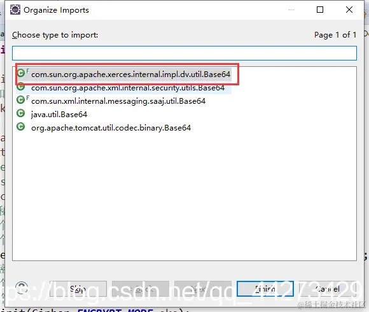Click the Finish button
This screenshot has width=369, height=312.
(x=265, y=288)
